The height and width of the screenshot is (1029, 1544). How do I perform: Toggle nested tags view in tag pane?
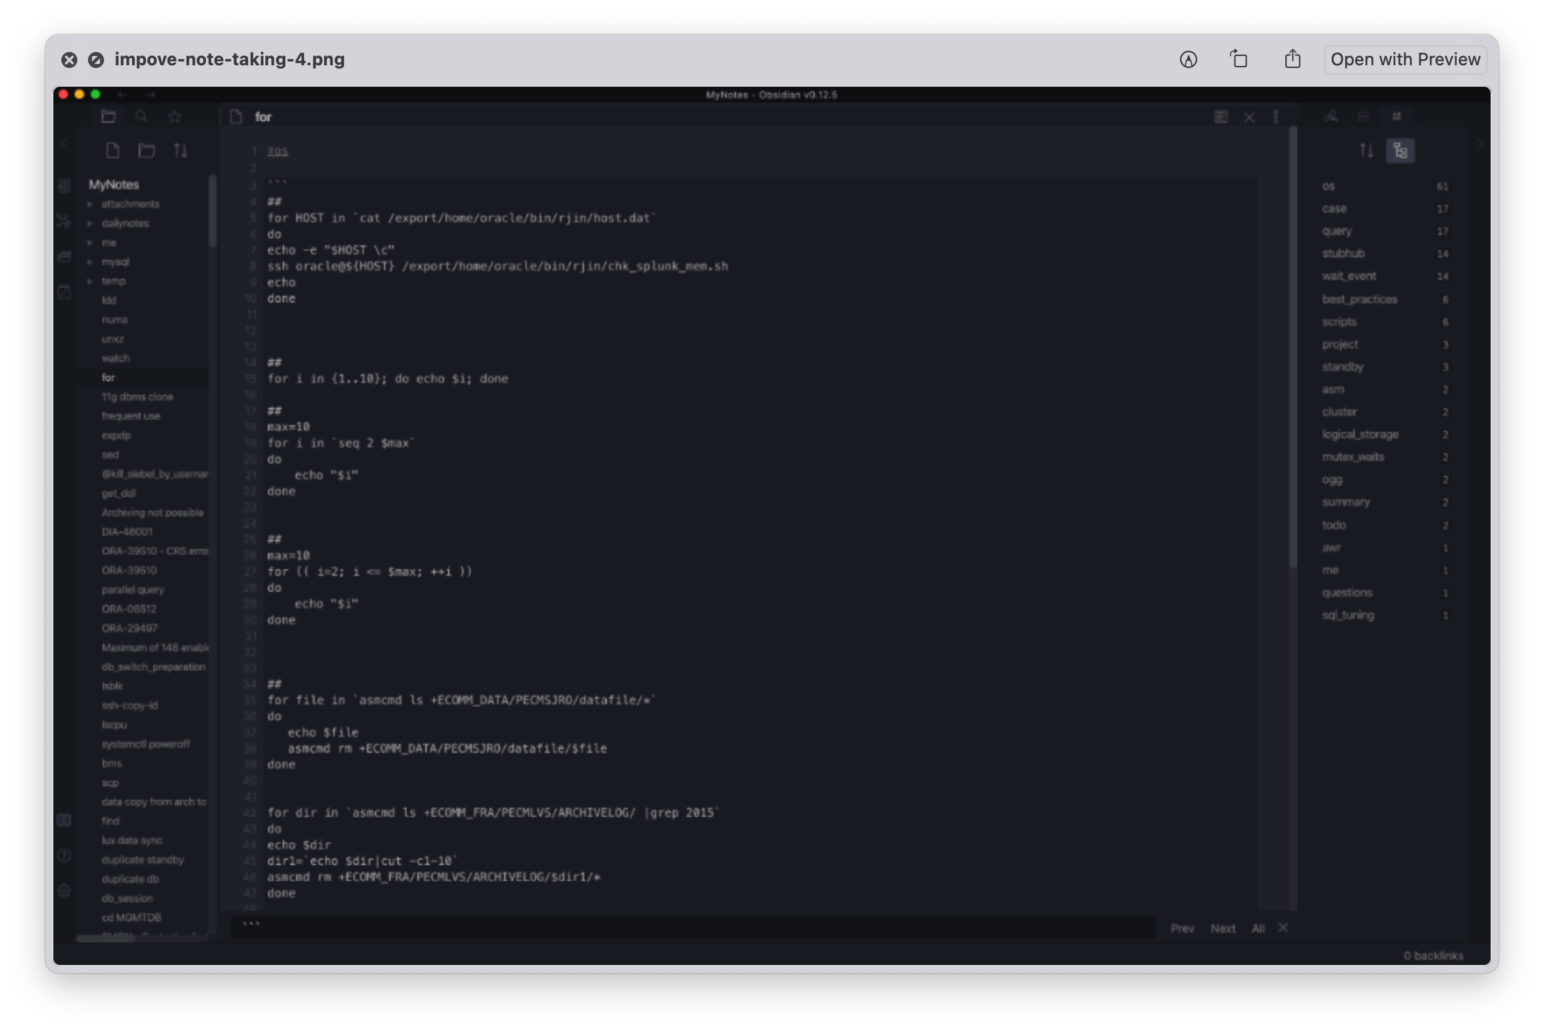tap(1400, 151)
